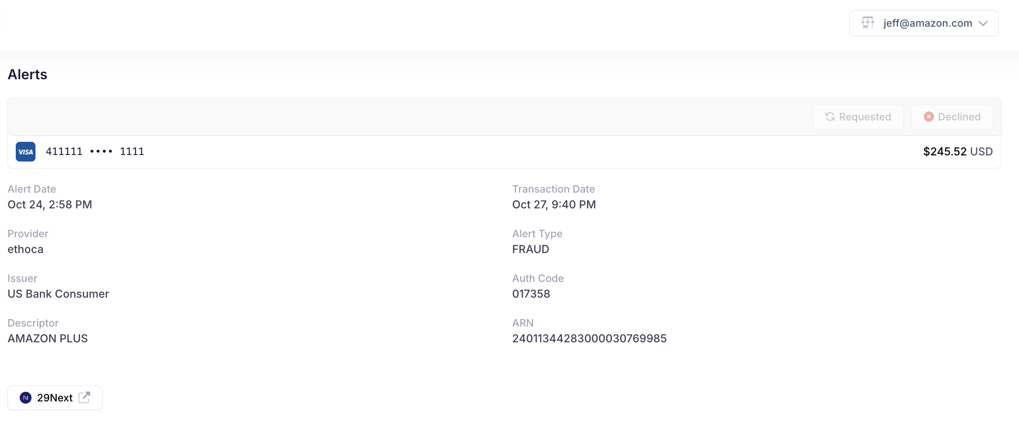
Task: Open the jeff@amazon.com account selector
Action: [x=927, y=23]
